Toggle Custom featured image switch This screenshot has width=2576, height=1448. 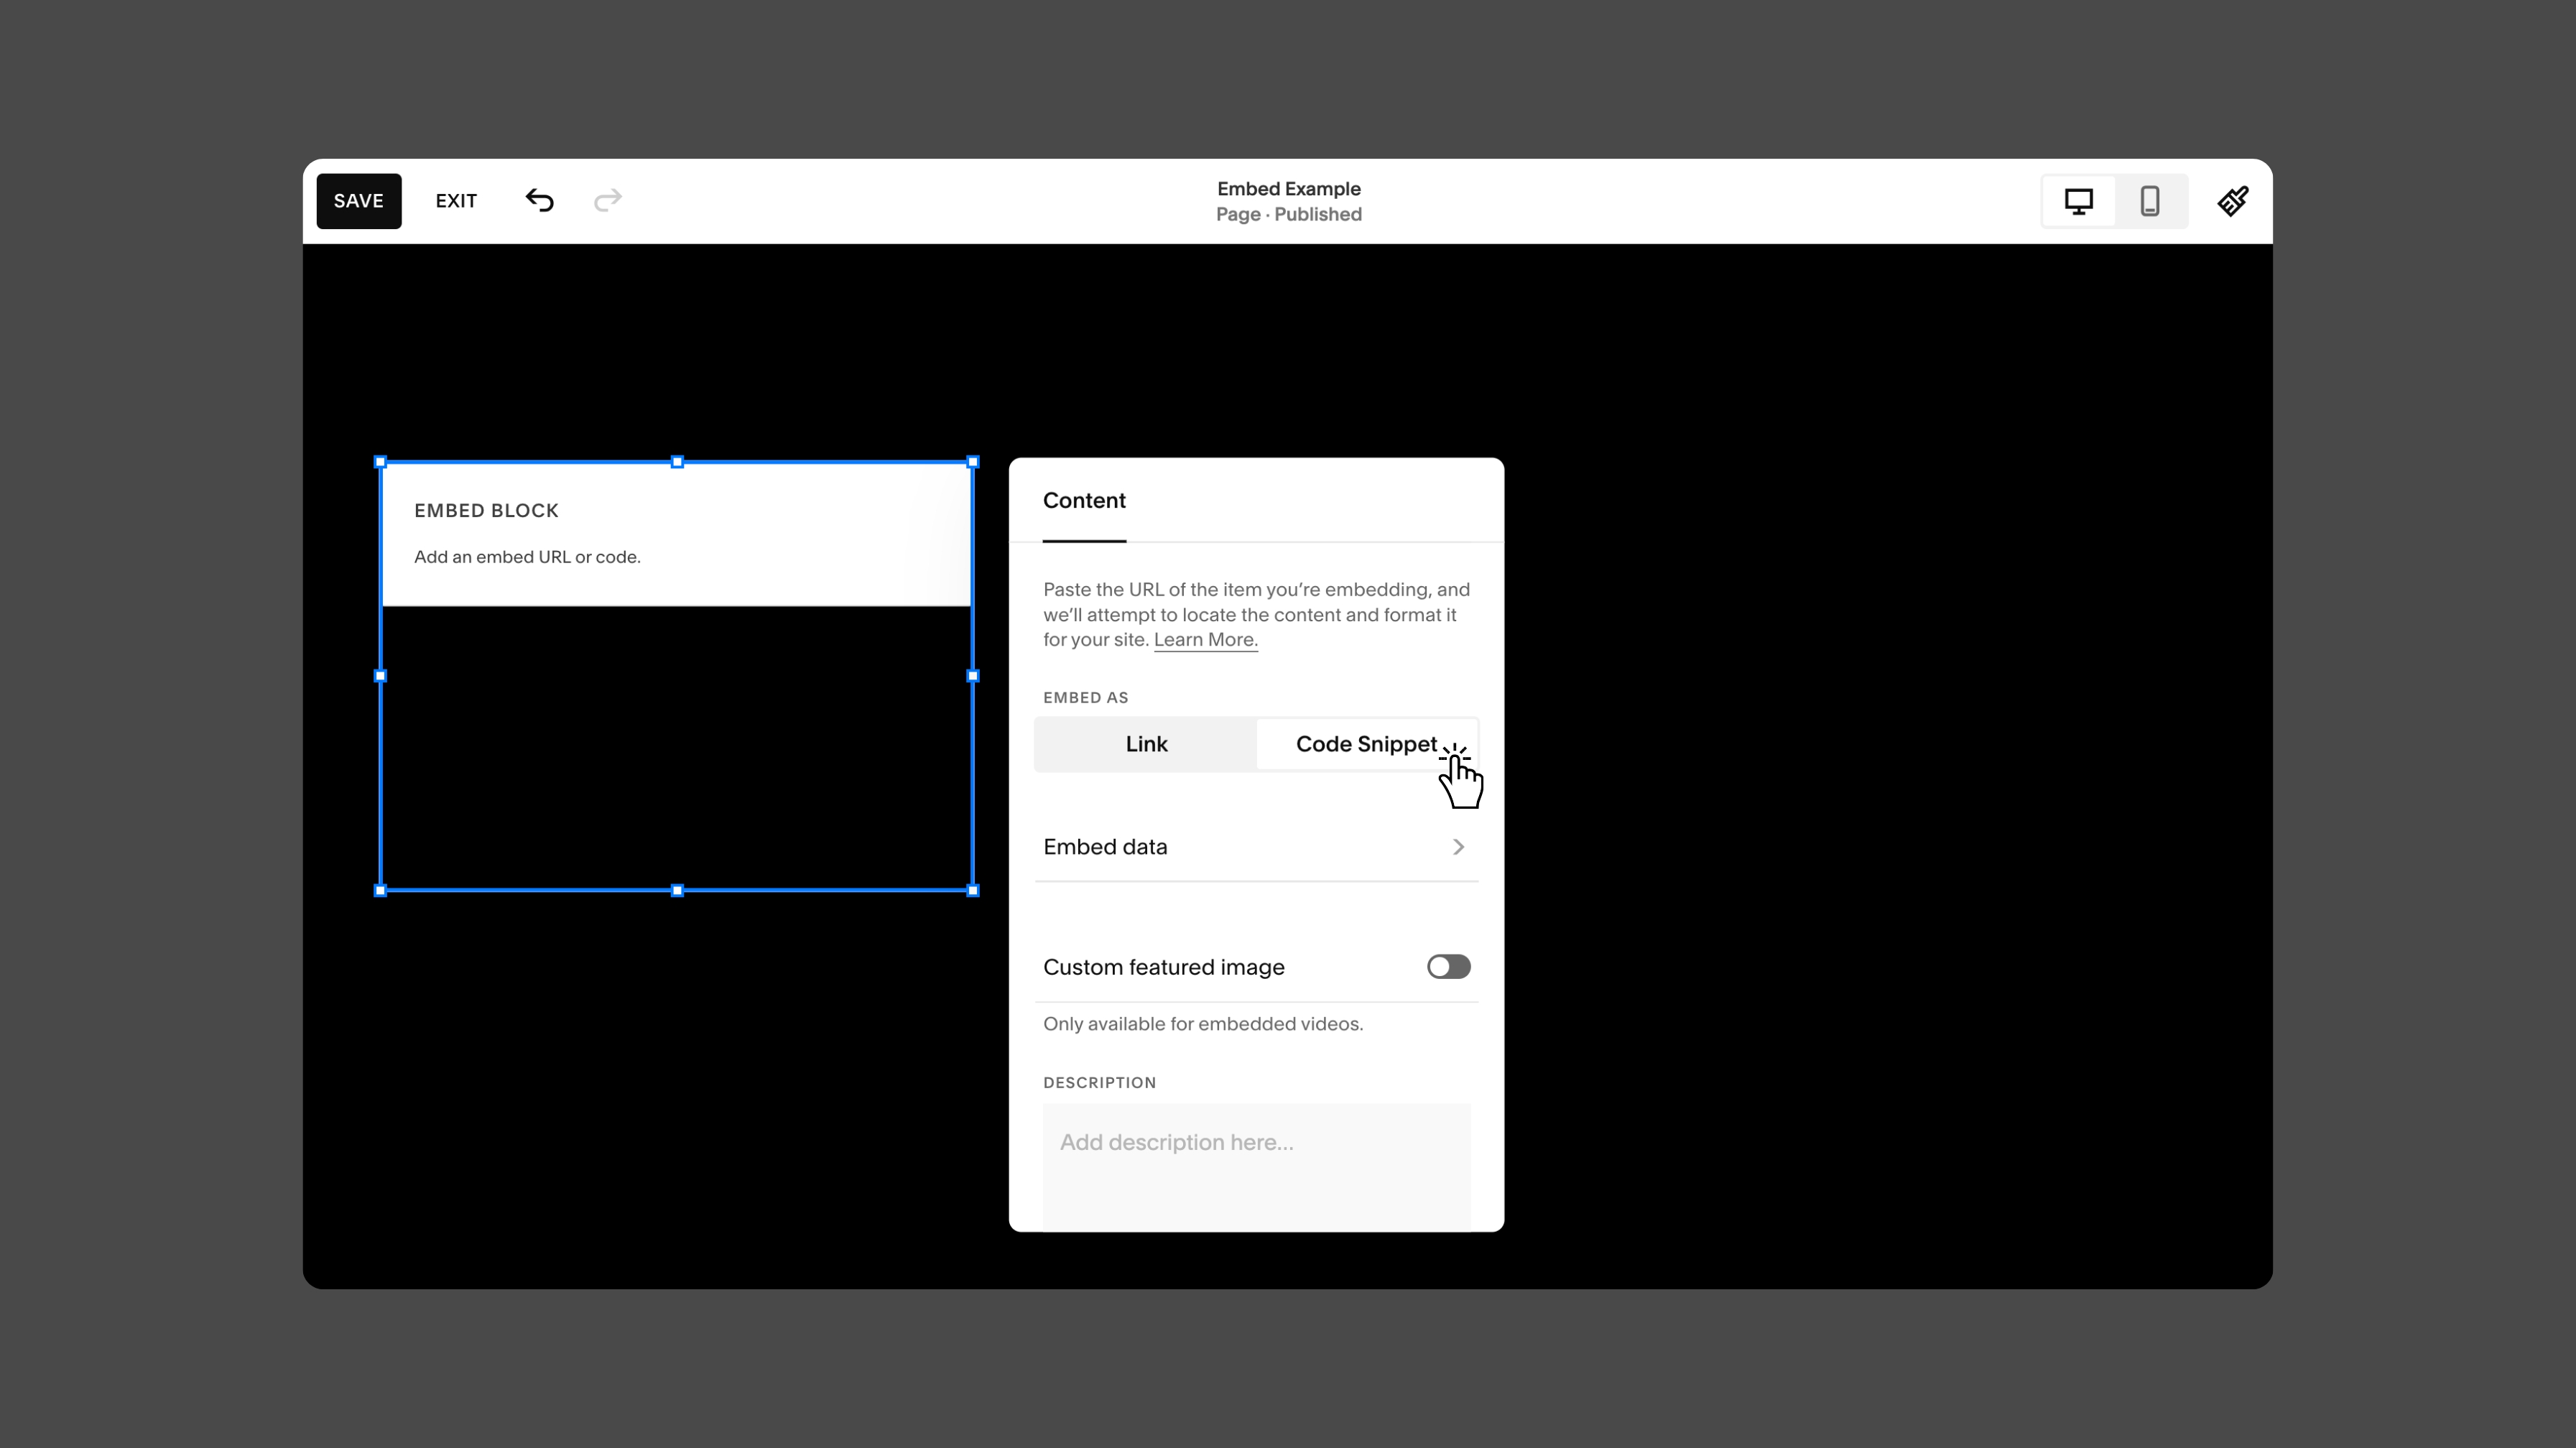1448,967
